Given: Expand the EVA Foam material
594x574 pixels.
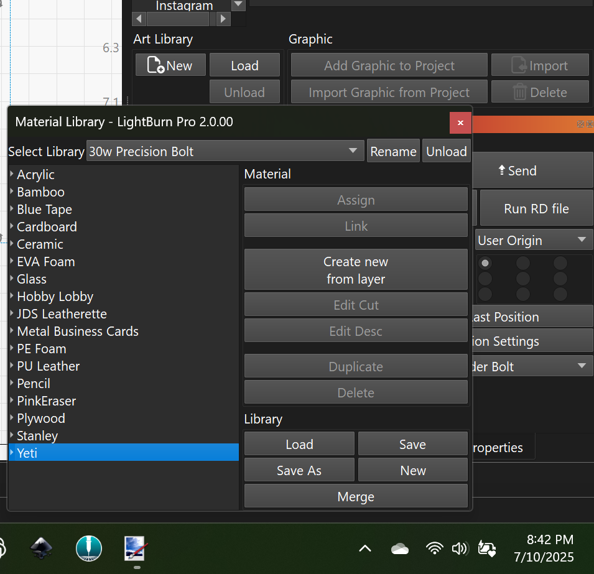Looking at the screenshot, I should pos(12,261).
